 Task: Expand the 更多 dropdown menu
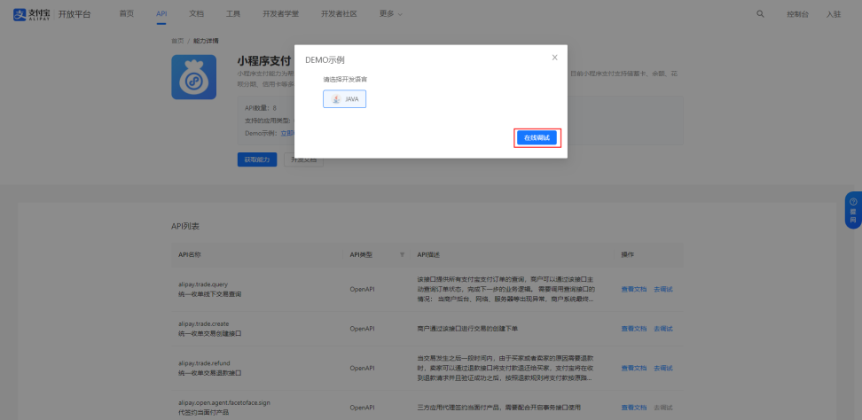391,14
